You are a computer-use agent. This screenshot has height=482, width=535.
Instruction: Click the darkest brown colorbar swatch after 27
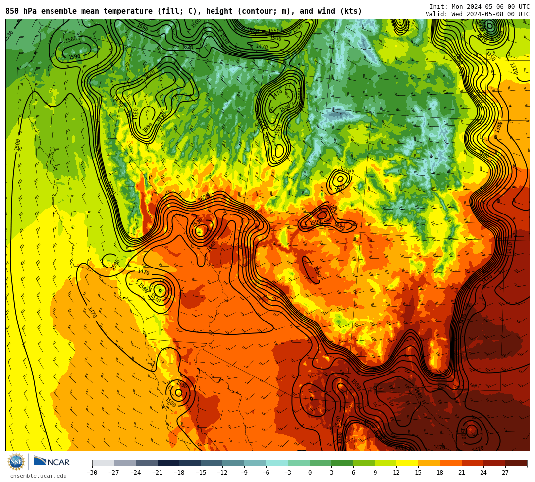coord(516,463)
